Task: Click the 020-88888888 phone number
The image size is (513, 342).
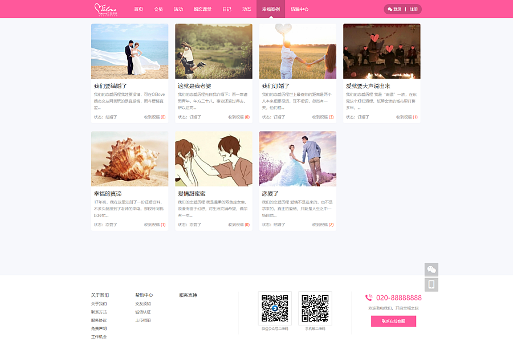Action: (x=399, y=298)
